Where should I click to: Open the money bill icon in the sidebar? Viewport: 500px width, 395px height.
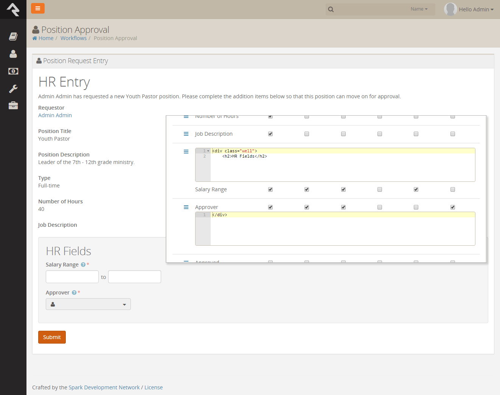coord(13,71)
